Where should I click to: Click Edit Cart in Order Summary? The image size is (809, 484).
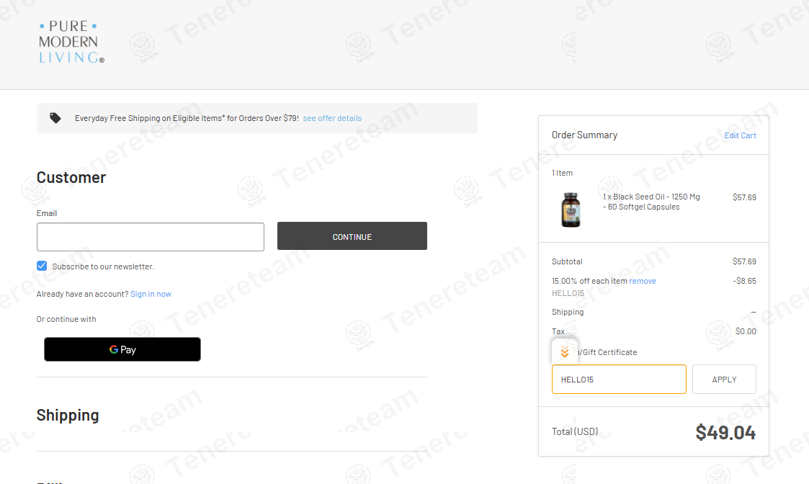(x=740, y=135)
